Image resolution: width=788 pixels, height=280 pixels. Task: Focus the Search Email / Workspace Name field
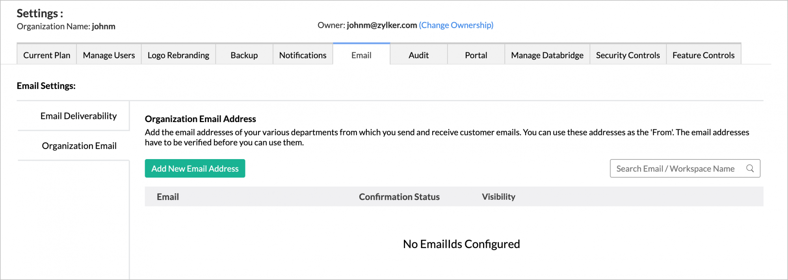(x=685, y=169)
